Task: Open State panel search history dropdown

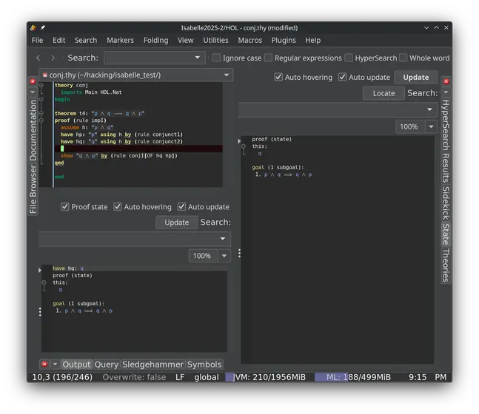Action: 429,109
